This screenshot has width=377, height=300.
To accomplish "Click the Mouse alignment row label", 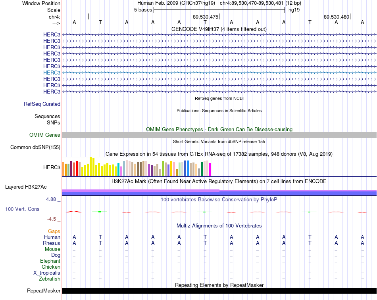I will pos(52,249).
